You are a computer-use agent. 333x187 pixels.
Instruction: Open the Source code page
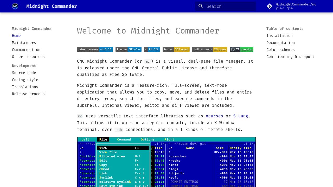24,73
